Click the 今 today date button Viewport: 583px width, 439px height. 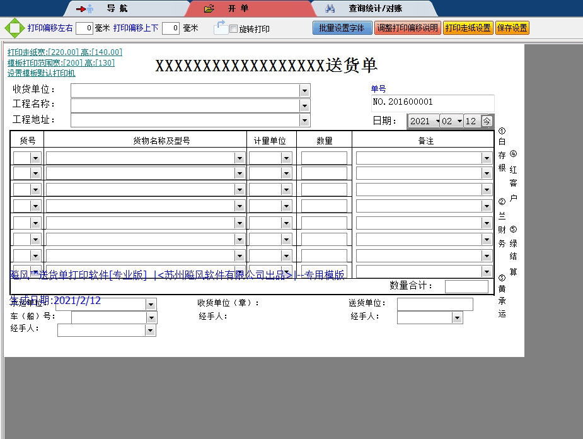487,121
